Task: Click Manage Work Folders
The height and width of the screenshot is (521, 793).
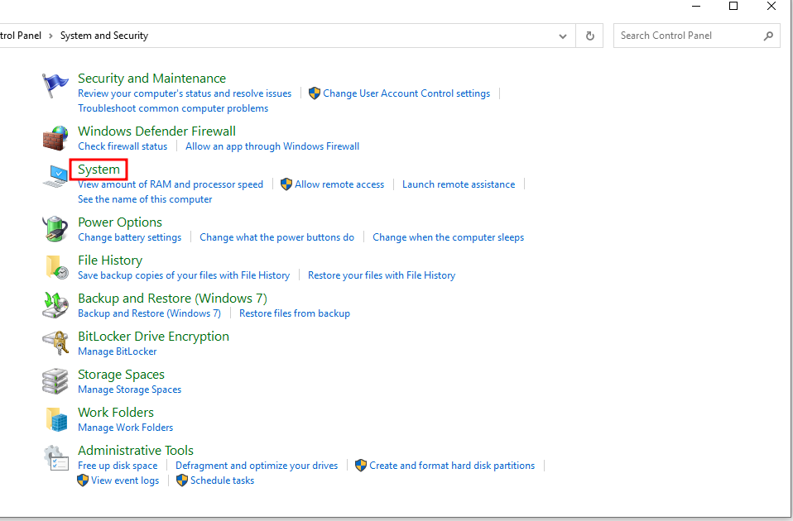Action: coord(126,428)
